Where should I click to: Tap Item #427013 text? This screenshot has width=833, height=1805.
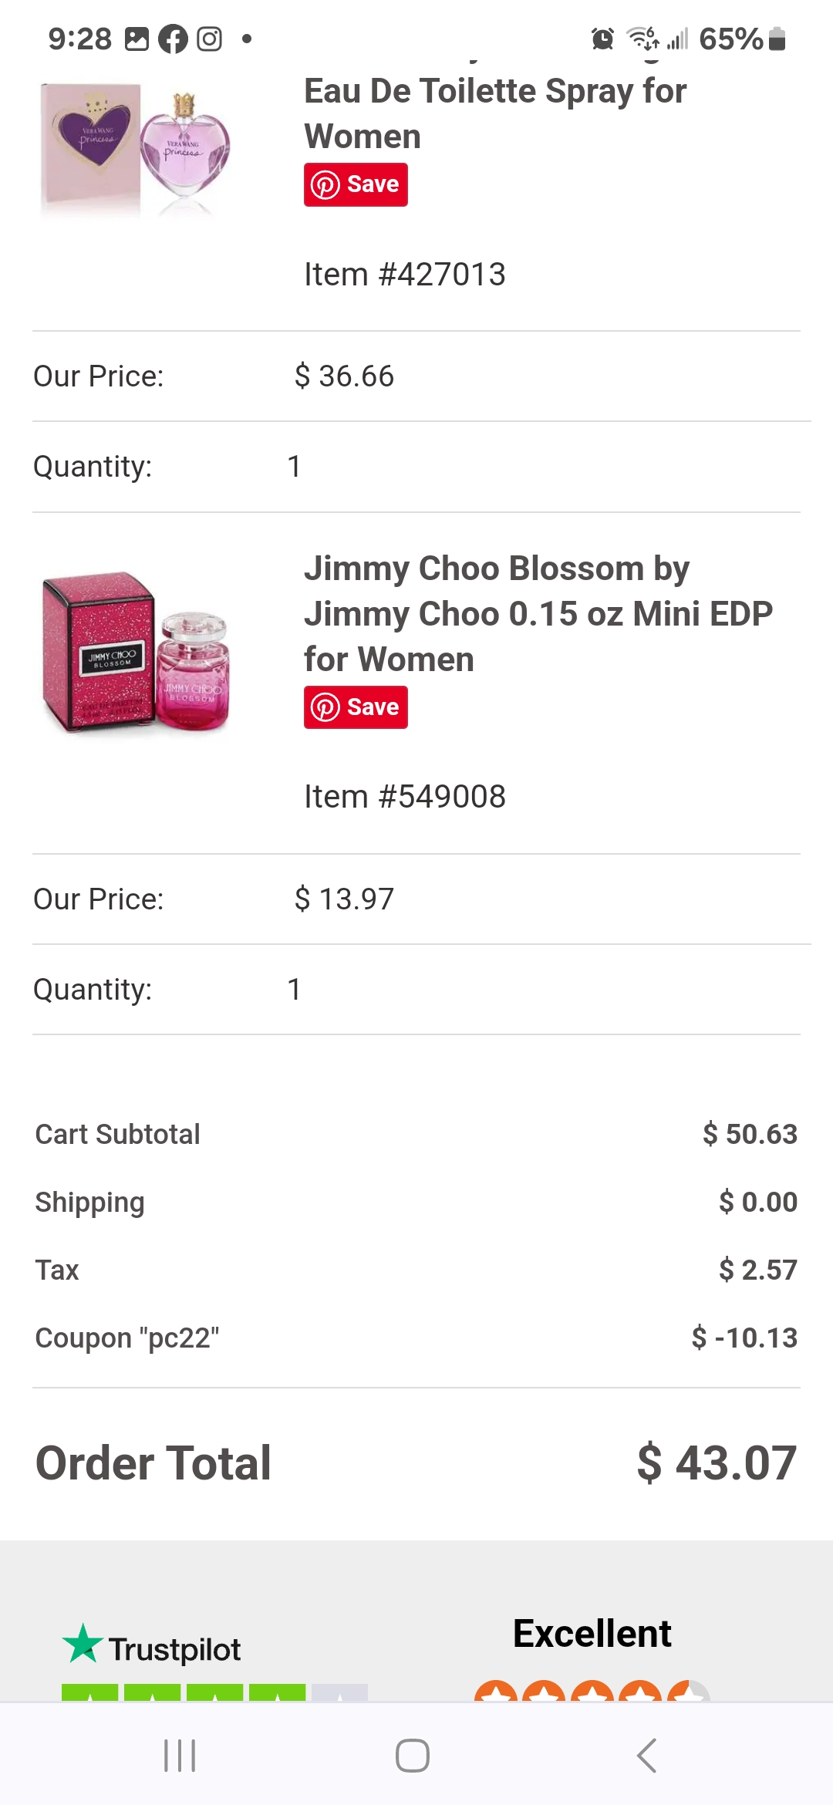404,274
